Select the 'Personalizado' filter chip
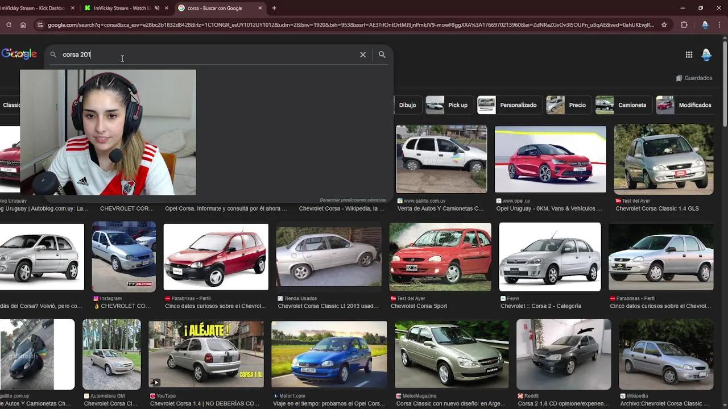This screenshot has width=728, height=409. click(508, 105)
